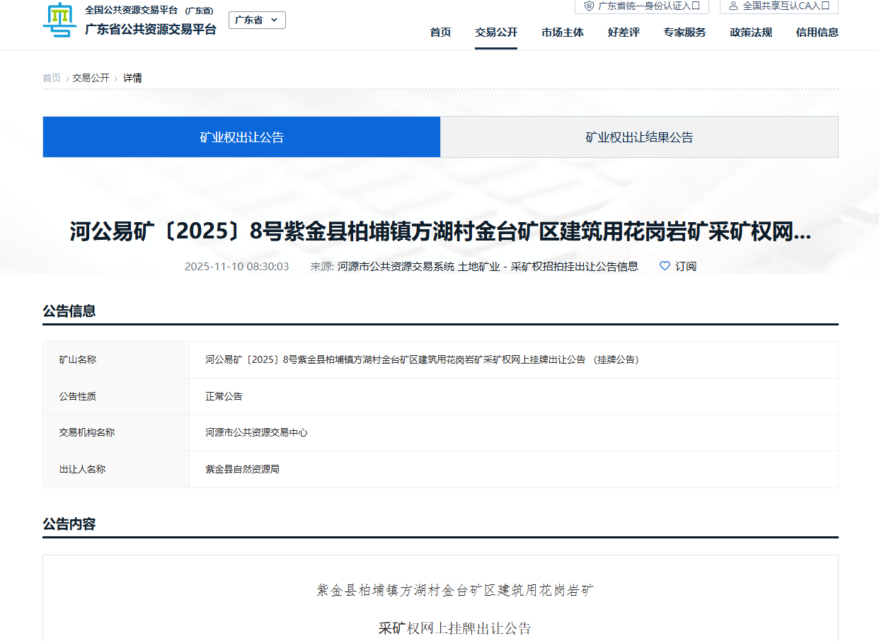Screen dimensions: 879x641
Task: Open the 市场主体 menu item
Action: [x=563, y=33]
